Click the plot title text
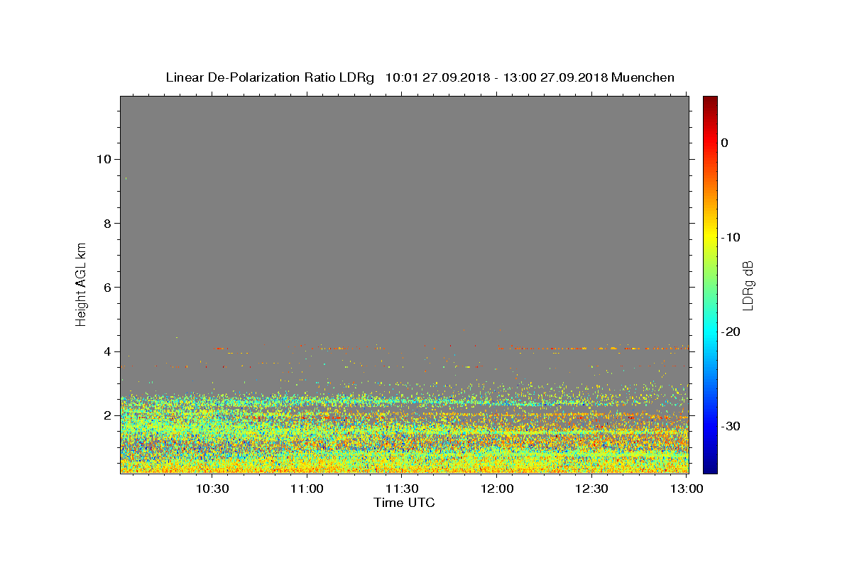852x568 pixels. point(420,77)
